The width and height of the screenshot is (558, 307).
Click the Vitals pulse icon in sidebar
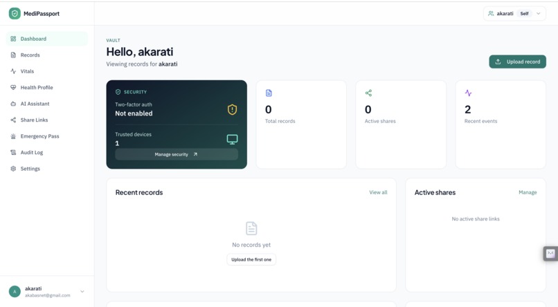(13, 71)
